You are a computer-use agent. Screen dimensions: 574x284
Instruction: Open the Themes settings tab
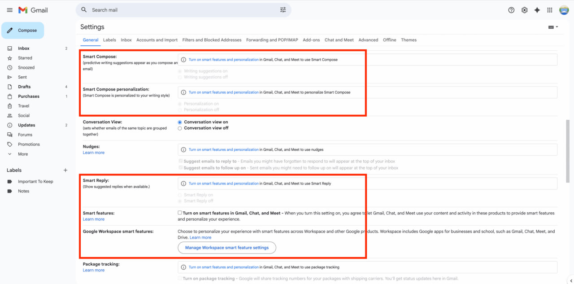coord(409,40)
